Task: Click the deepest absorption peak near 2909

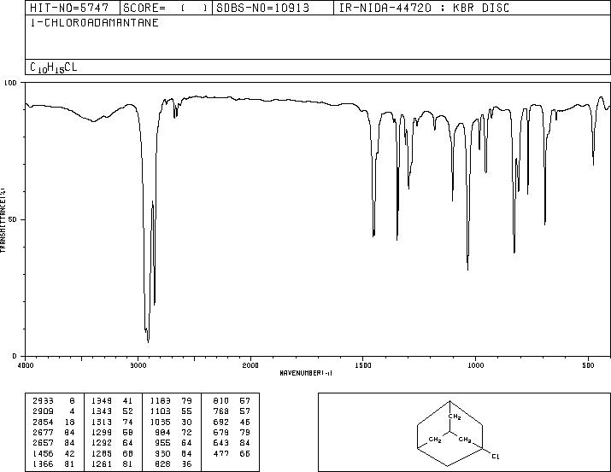Action: 148,341
